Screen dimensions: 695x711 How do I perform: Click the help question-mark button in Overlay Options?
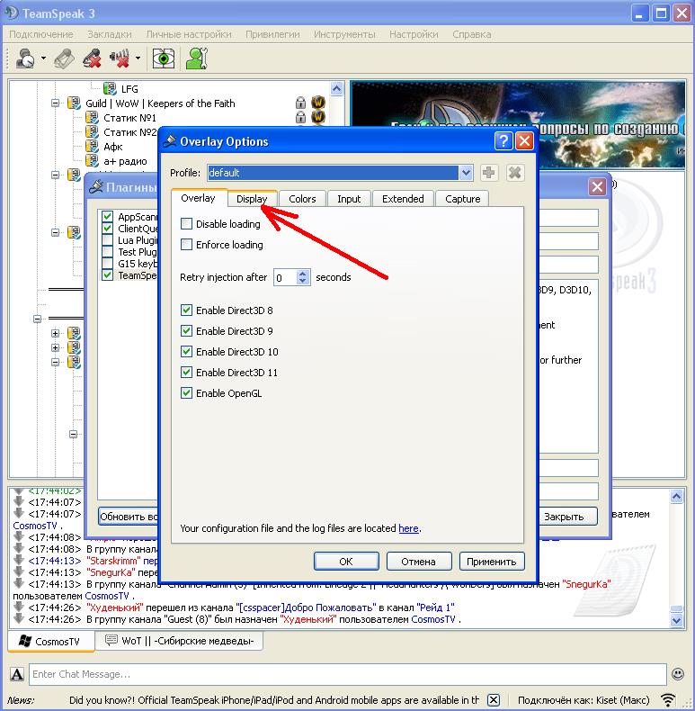(x=503, y=141)
